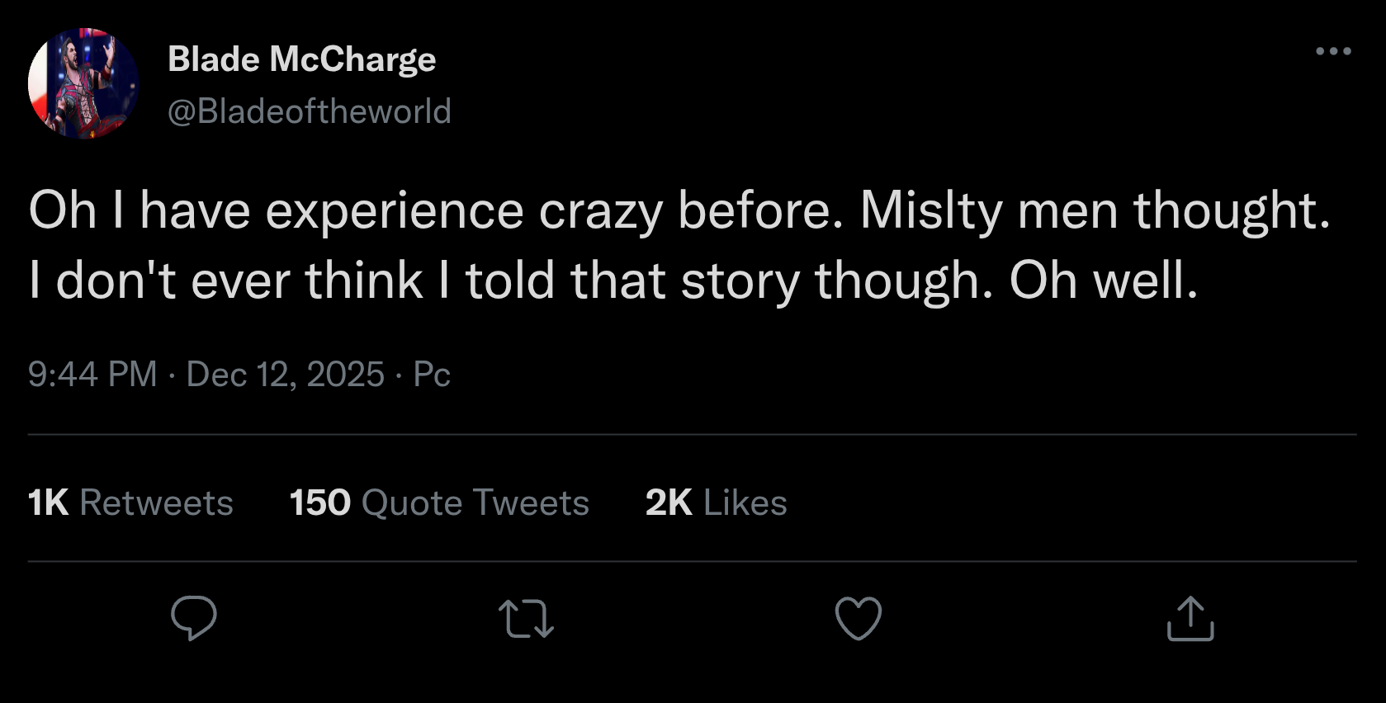Click the tweet's first line of text
This screenshot has width=1386, height=703.
pyautogui.click(x=679, y=210)
